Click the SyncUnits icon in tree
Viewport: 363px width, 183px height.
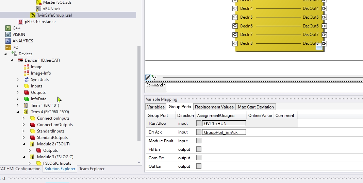click(27, 80)
